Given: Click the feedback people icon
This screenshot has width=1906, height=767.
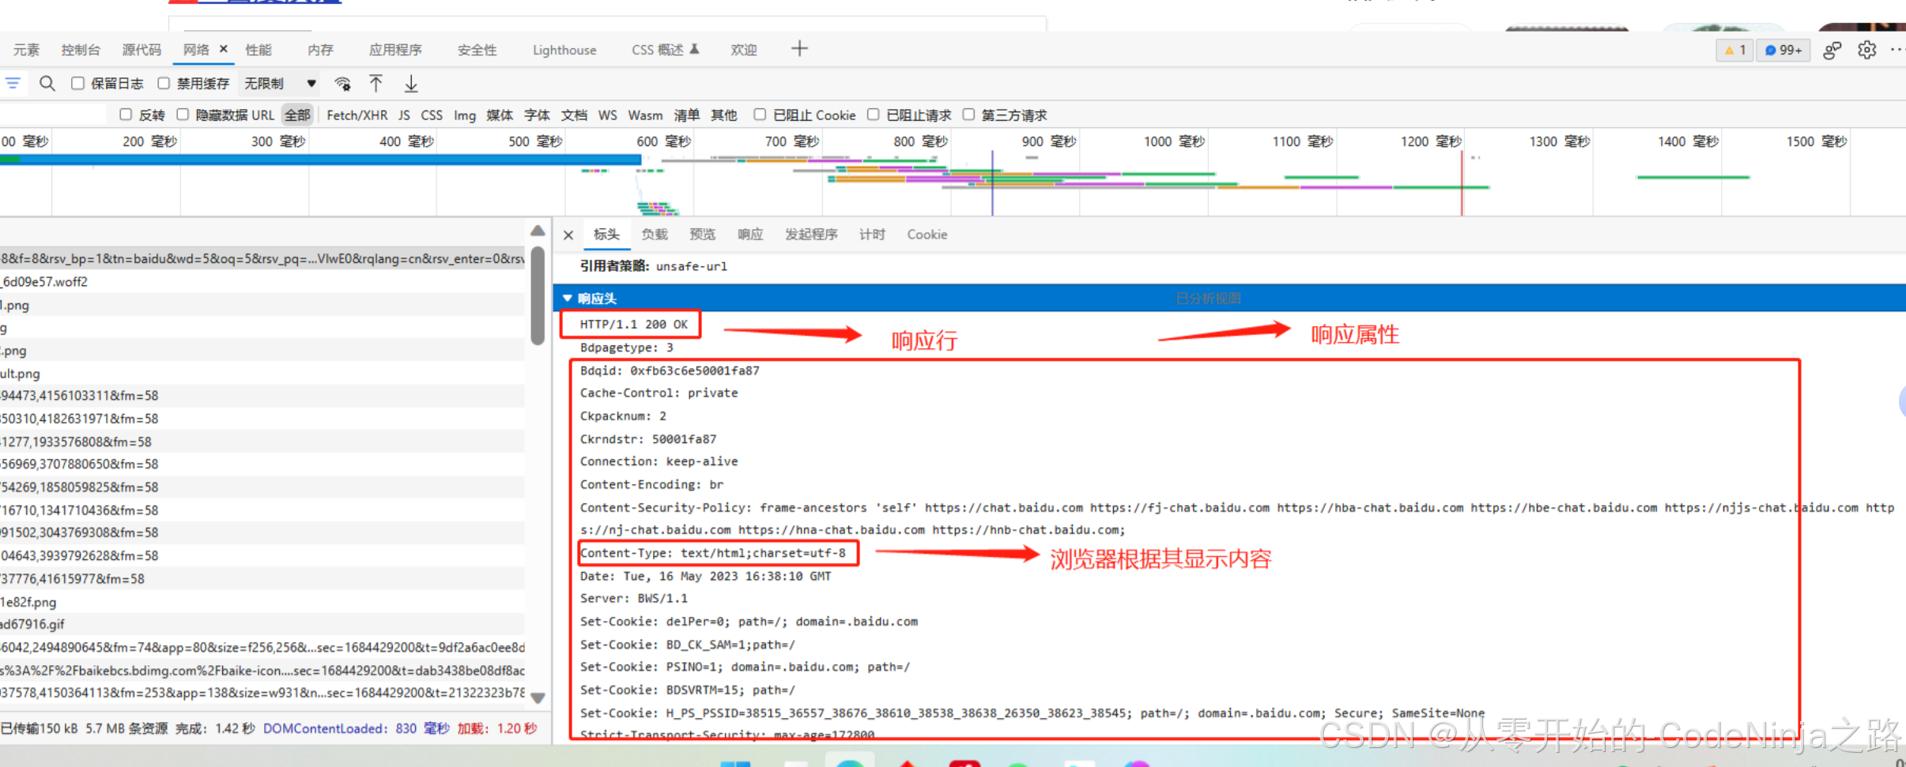Looking at the screenshot, I should (x=1832, y=51).
